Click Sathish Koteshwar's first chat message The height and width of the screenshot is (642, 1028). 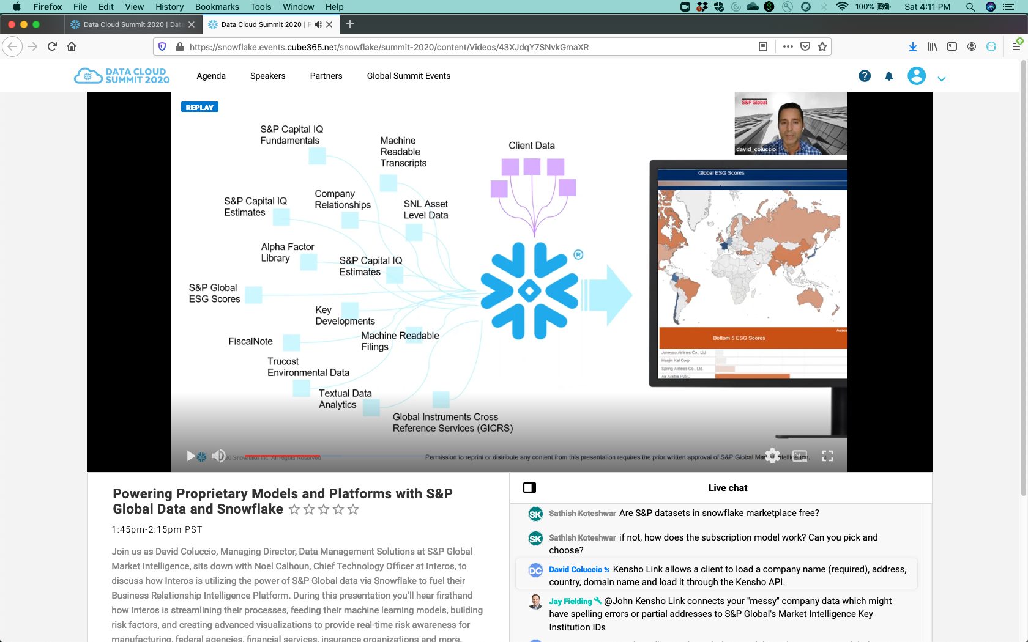point(719,513)
